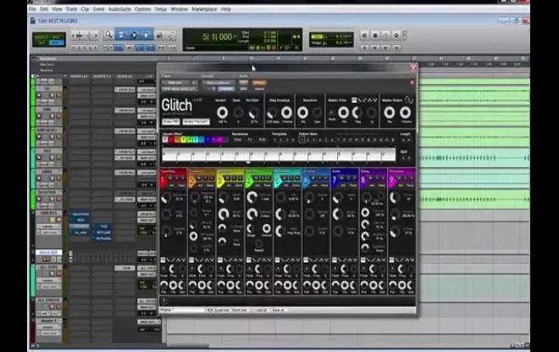Click Init on the TapeStop module

(x=171, y=185)
